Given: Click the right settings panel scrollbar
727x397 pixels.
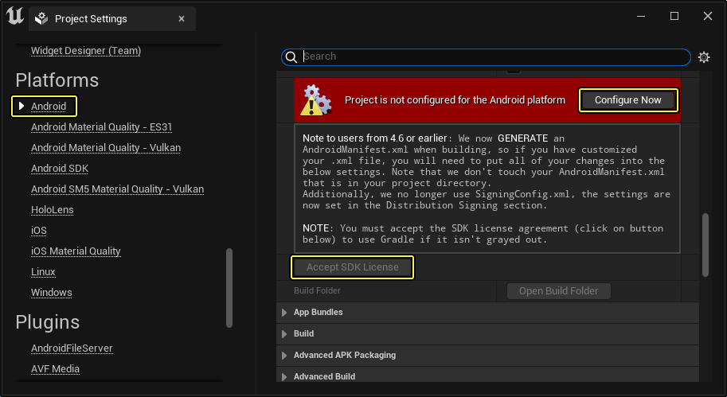Looking at the screenshot, I should point(706,244).
